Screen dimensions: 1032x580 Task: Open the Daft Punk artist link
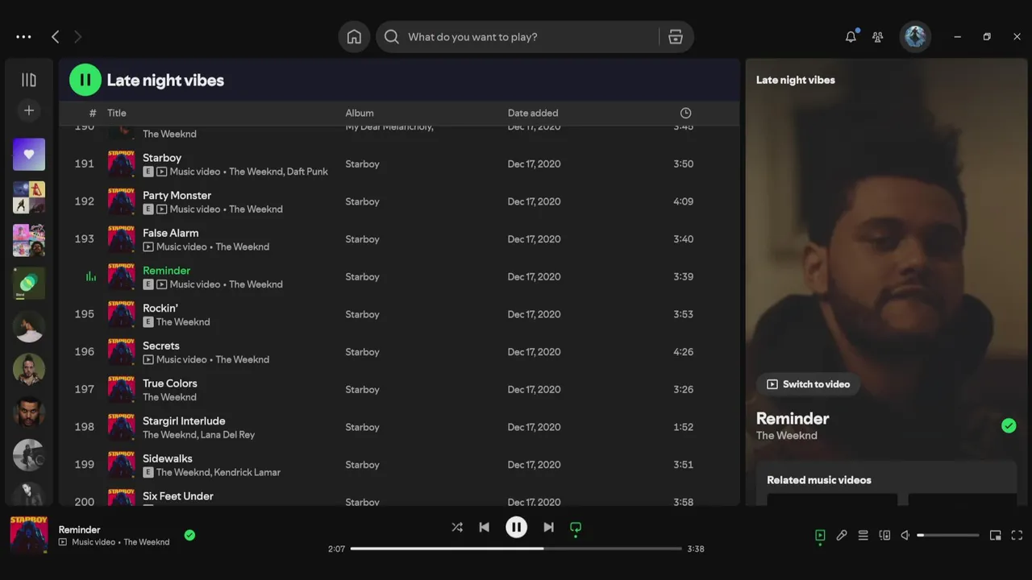pyautogui.click(x=308, y=172)
